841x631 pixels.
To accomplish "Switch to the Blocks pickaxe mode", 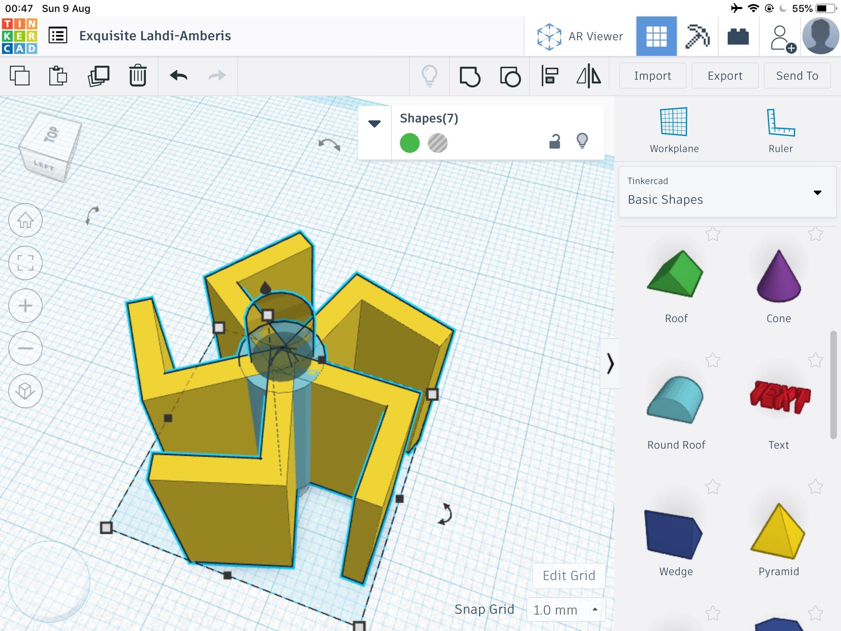I will point(697,36).
